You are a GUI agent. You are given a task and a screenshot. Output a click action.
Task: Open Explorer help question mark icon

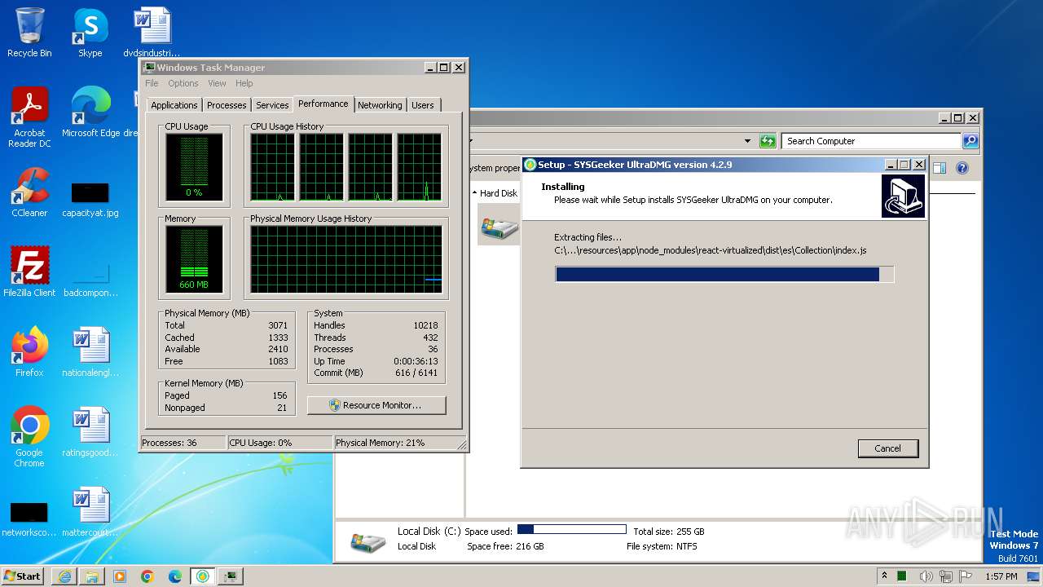click(962, 168)
